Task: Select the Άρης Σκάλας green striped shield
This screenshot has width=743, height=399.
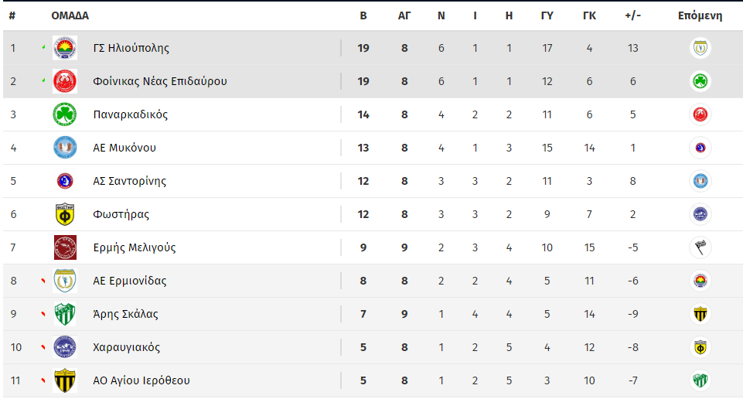Action: [64, 314]
